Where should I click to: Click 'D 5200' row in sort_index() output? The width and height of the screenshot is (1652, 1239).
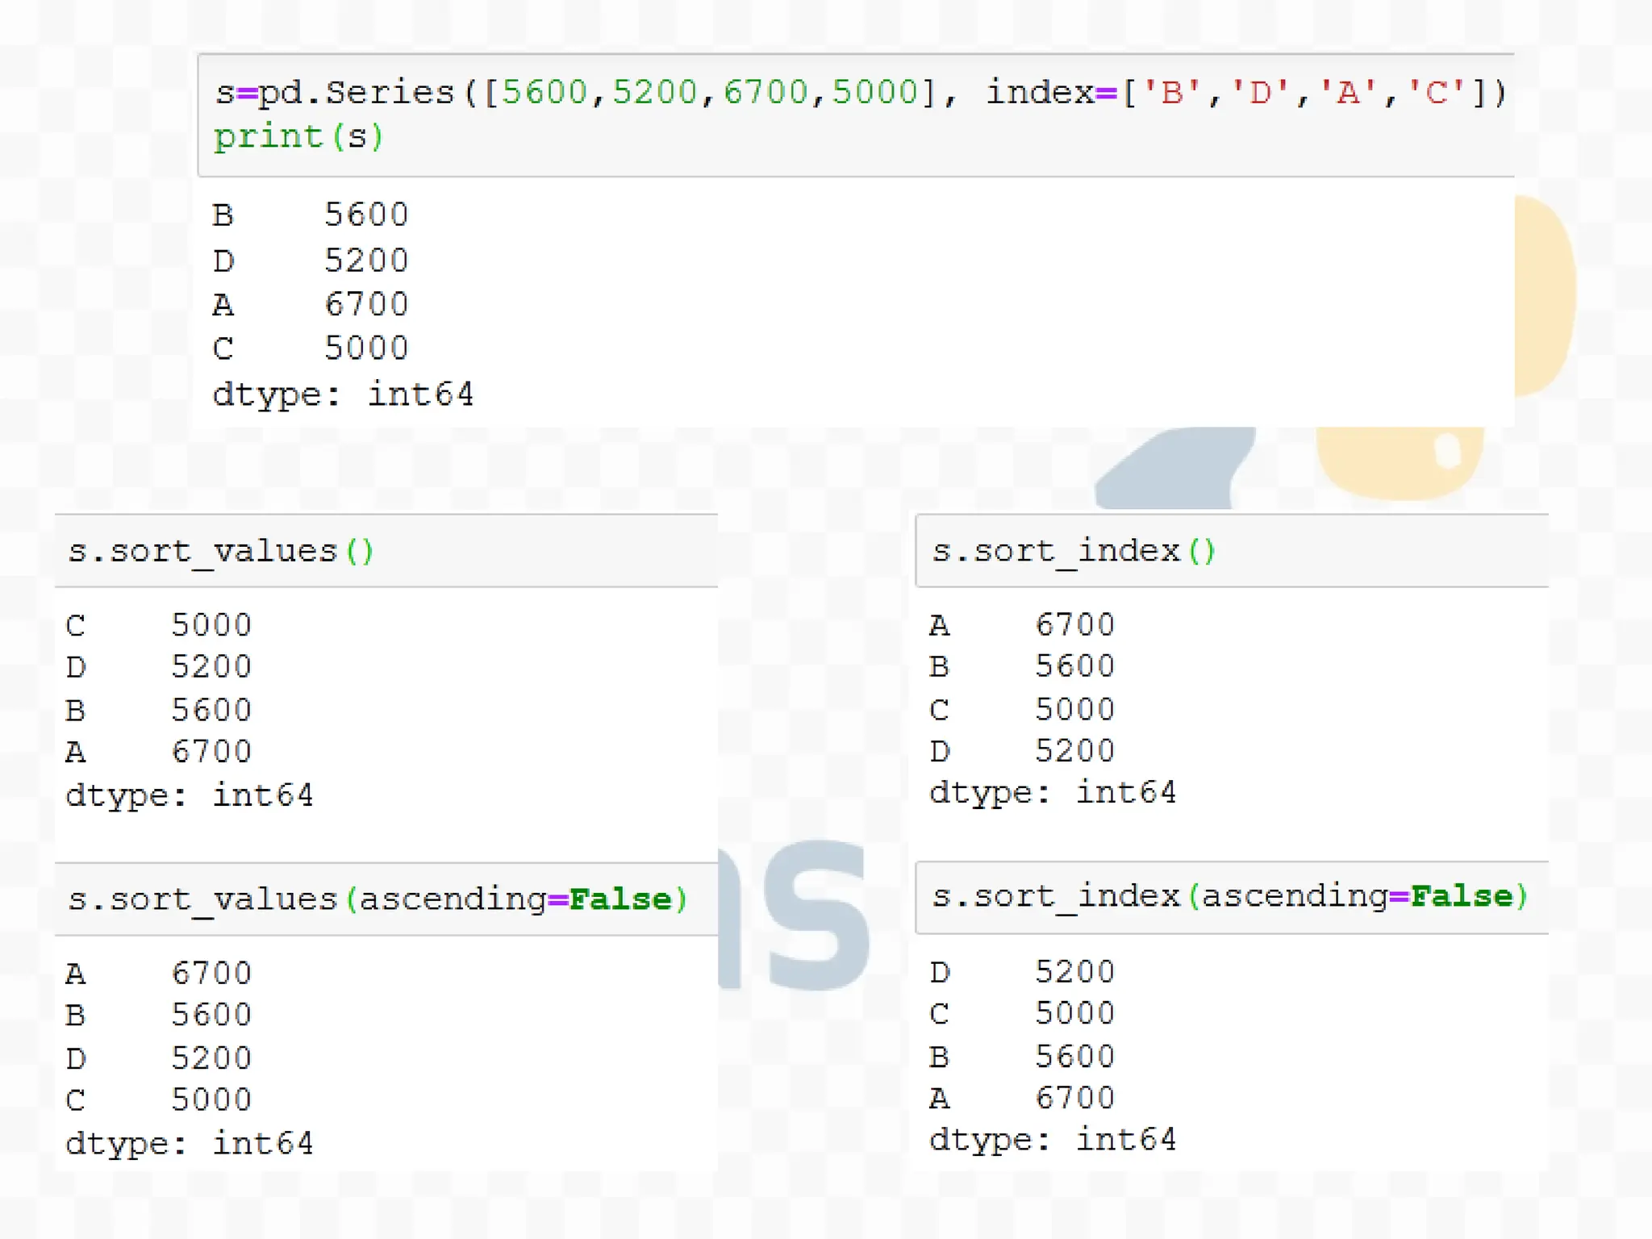point(1021,751)
